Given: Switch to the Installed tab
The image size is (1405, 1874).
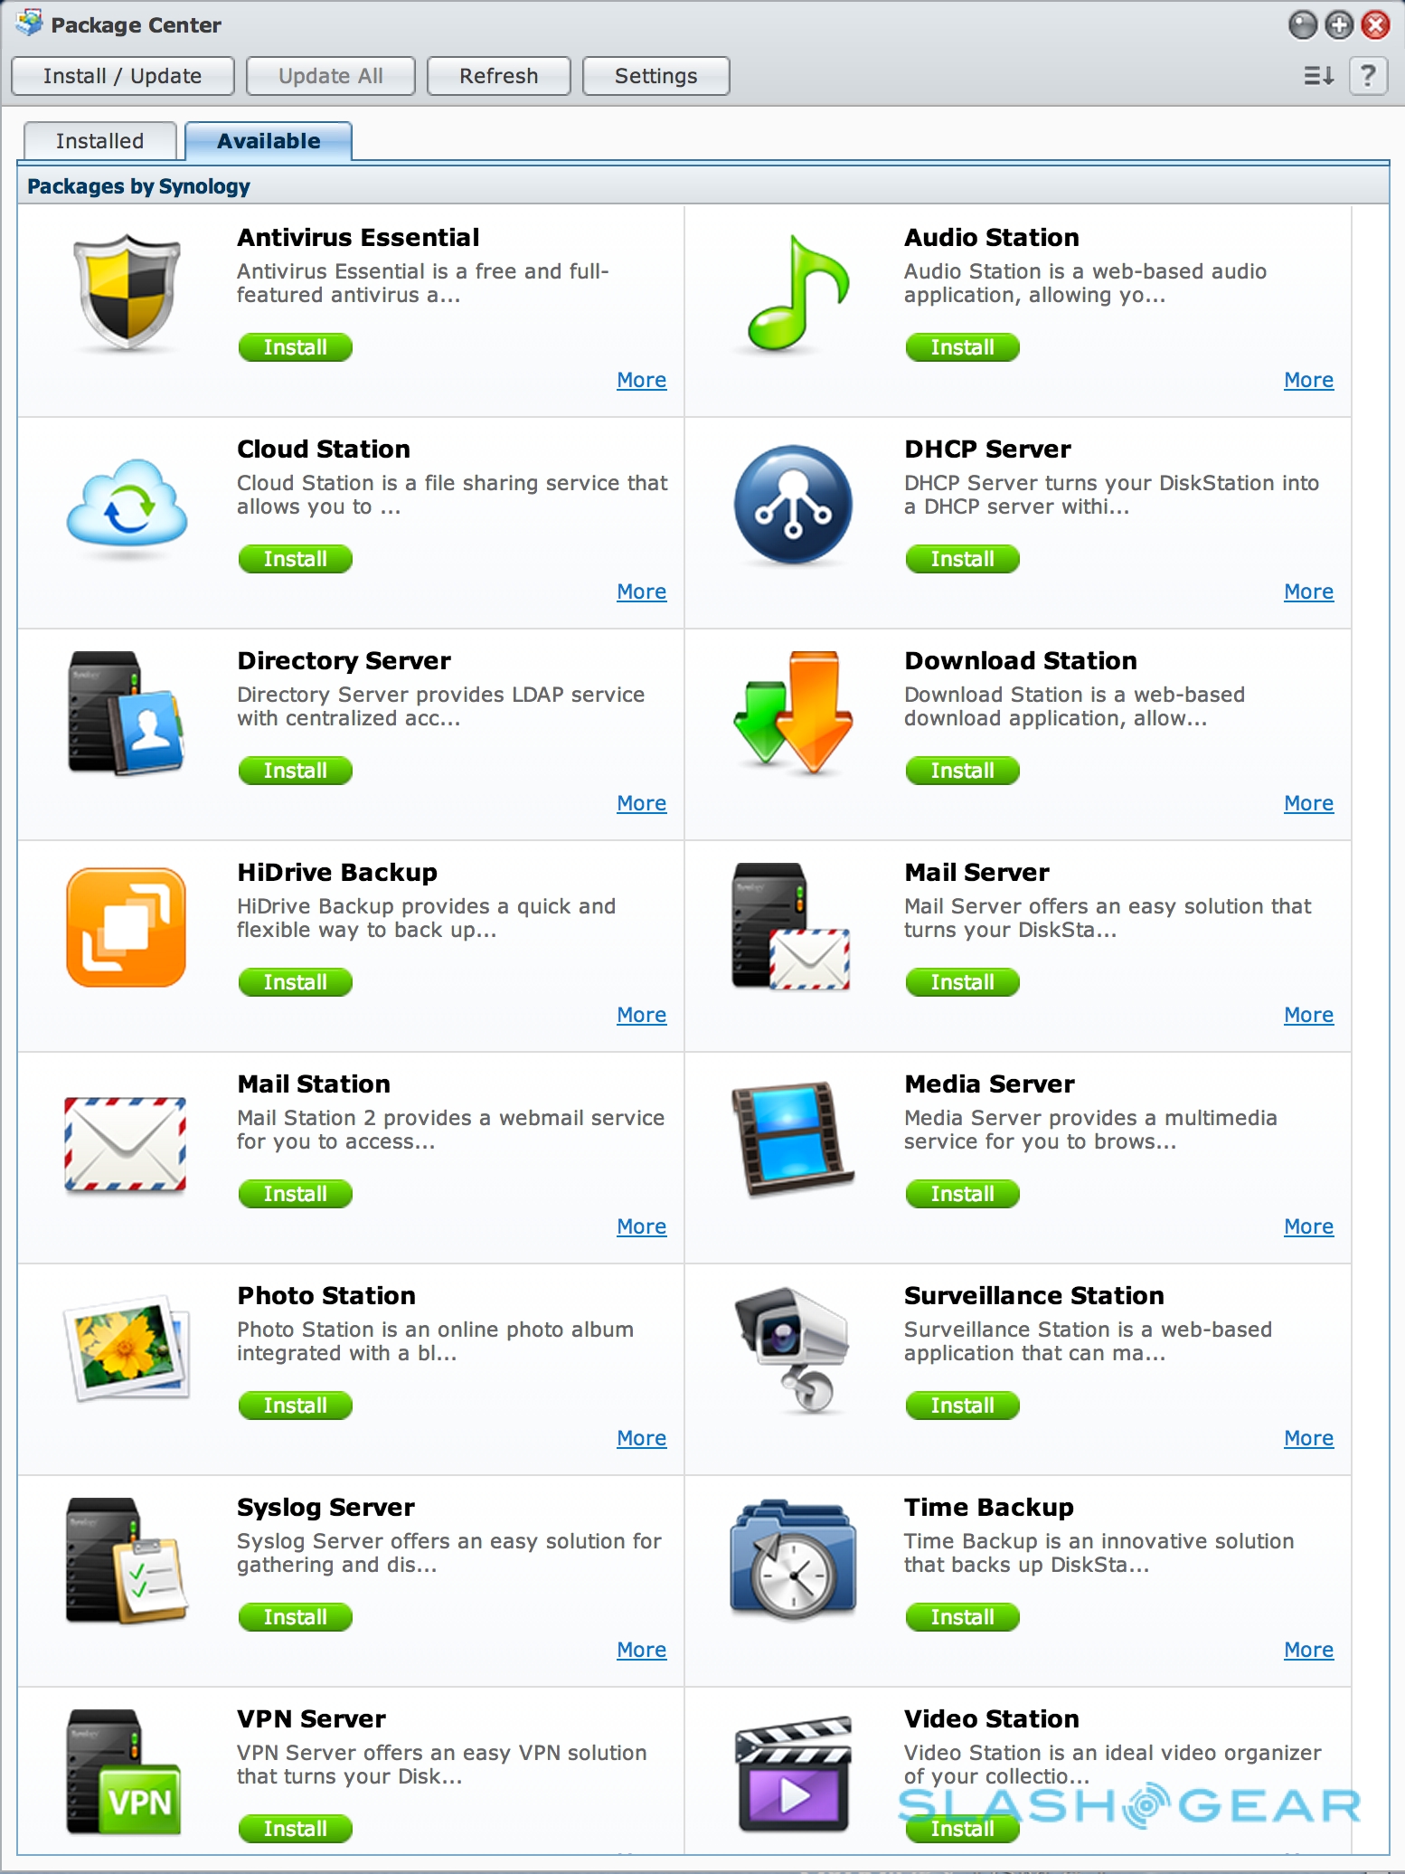Looking at the screenshot, I should tap(99, 141).
